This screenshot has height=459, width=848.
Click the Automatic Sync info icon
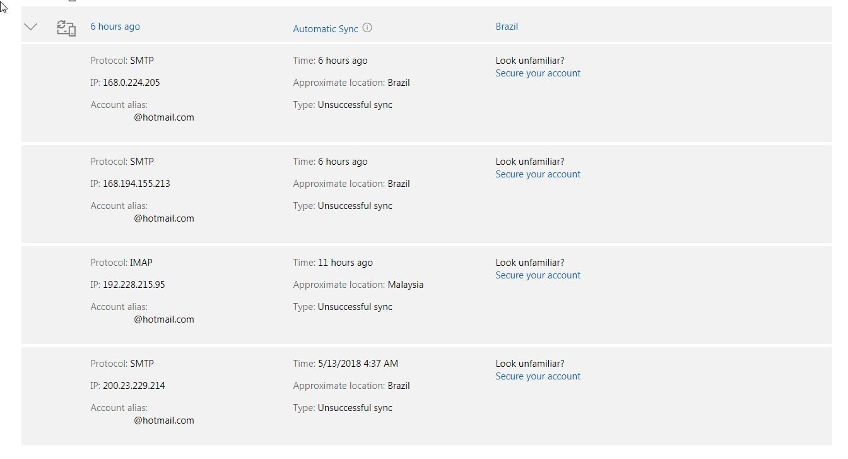tap(367, 28)
